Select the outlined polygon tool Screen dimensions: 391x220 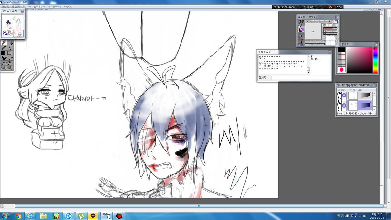pos(11,58)
